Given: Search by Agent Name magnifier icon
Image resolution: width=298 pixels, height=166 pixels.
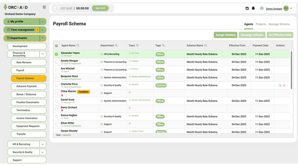Looking at the screenshot, I should (78, 45).
